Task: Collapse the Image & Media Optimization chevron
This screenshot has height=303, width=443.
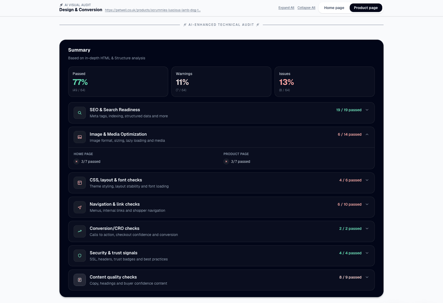Action: [x=367, y=134]
